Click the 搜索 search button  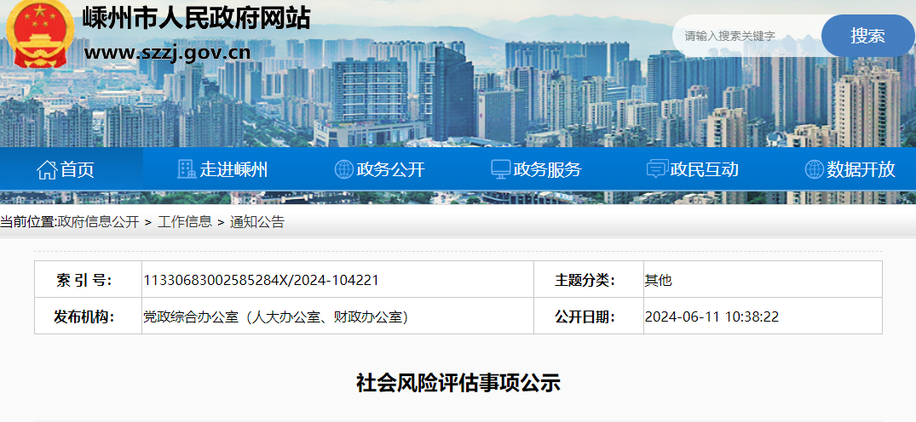(867, 36)
